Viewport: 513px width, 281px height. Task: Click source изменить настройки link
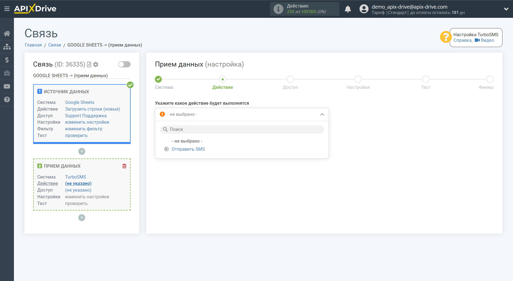87,122
